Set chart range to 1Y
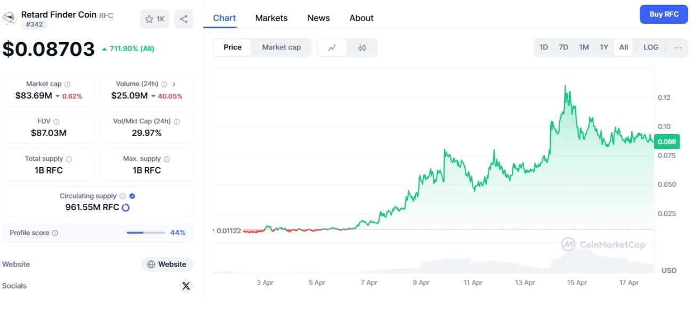Viewport: 693px width, 314px height. click(604, 47)
